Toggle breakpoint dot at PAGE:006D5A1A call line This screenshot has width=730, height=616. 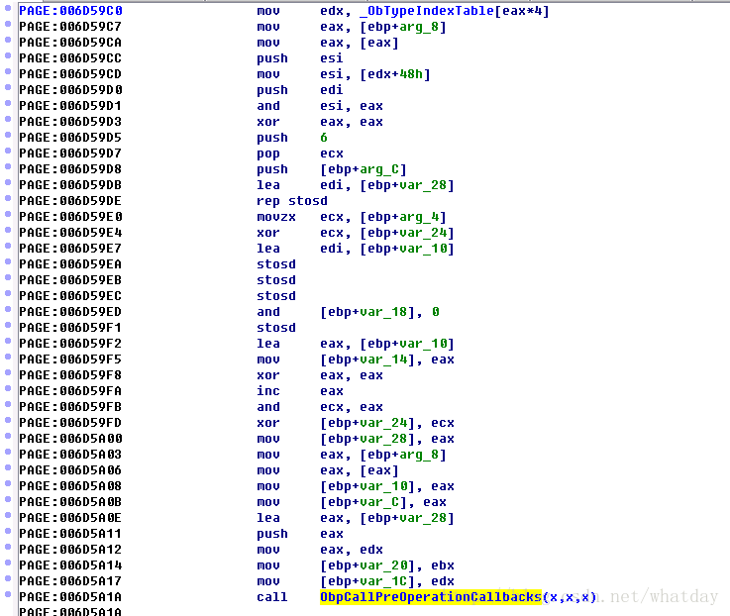coord(8,594)
